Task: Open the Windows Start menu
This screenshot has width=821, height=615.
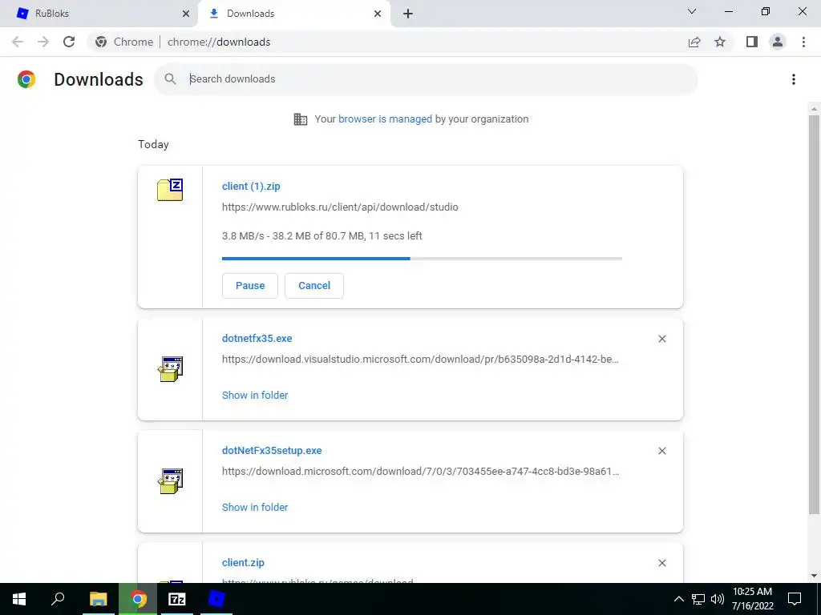Action: [x=19, y=599]
